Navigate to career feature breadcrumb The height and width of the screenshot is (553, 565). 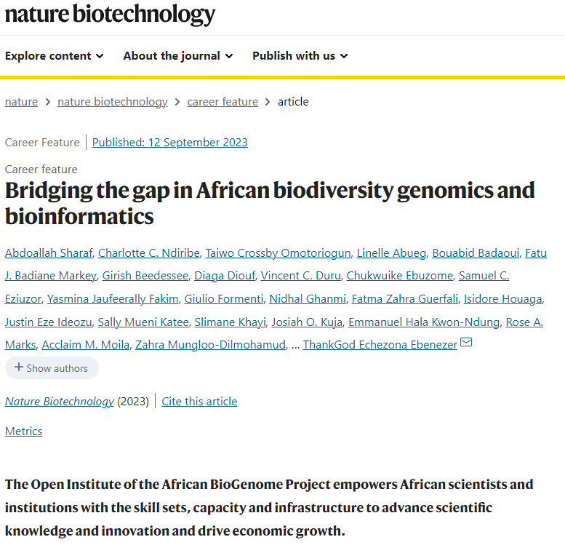coord(223,102)
